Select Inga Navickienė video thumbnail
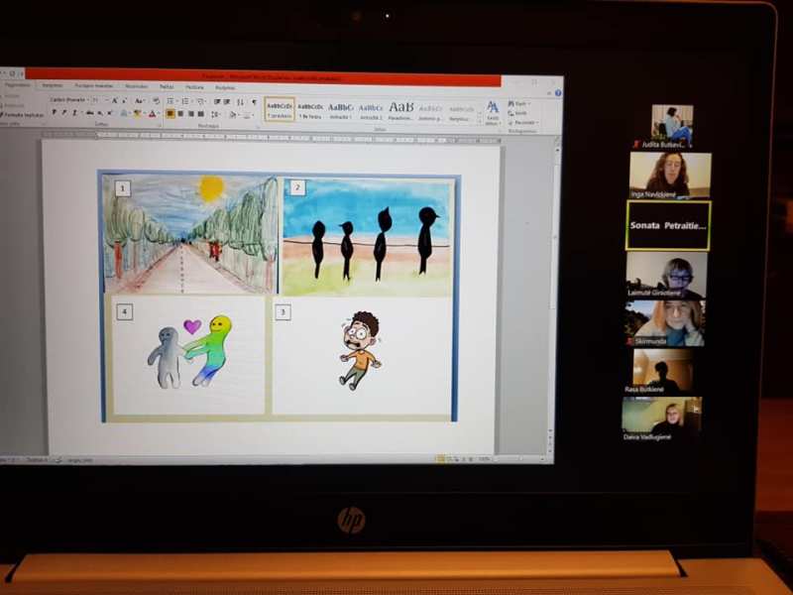This screenshot has height=595, width=793. 670,176
